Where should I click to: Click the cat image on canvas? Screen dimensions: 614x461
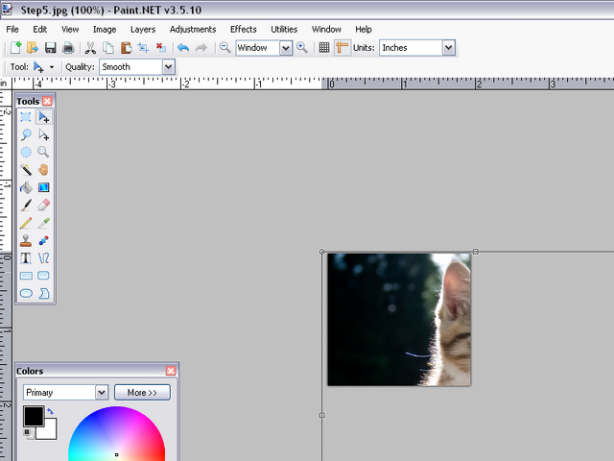(x=399, y=320)
